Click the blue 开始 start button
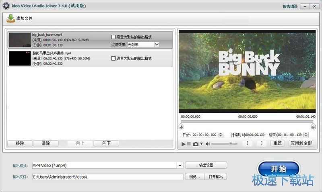 pyautogui.click(x=279, y=169)
